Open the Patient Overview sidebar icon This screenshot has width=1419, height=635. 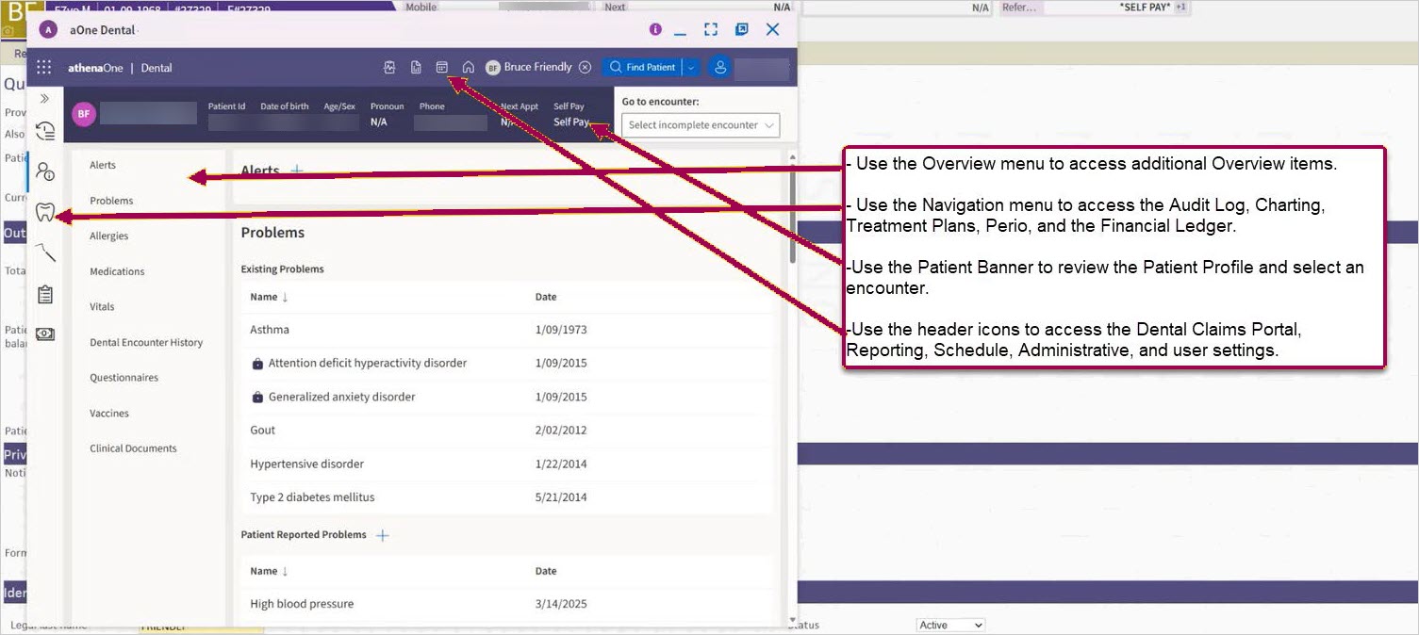pyautogui.click(x=45, y=171)
